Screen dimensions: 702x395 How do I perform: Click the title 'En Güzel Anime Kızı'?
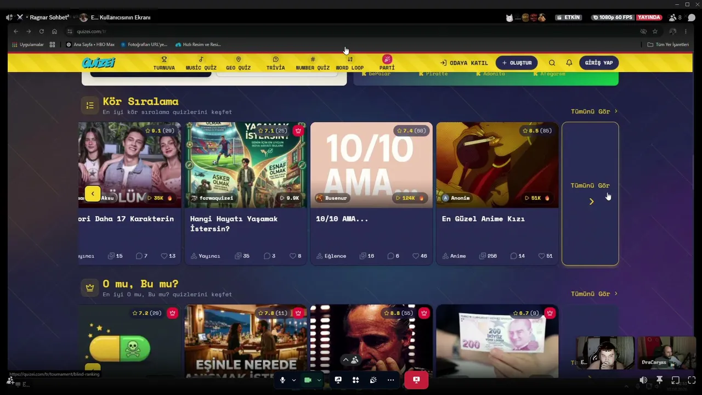click(x=483, y=219)
